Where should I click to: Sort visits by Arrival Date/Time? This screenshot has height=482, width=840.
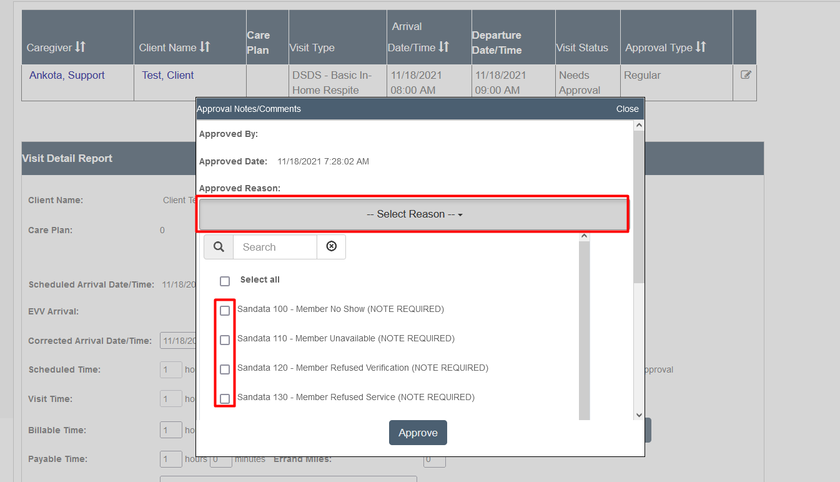[445, 48]
